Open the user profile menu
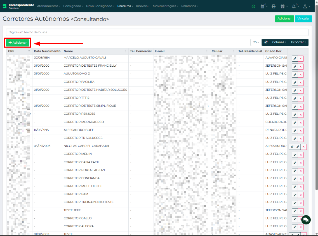Image resolution: width=318 pixels, height=236 pixels. coord(306,6)
